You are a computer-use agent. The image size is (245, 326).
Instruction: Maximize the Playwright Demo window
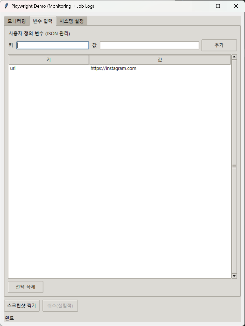tap(218, 6)
